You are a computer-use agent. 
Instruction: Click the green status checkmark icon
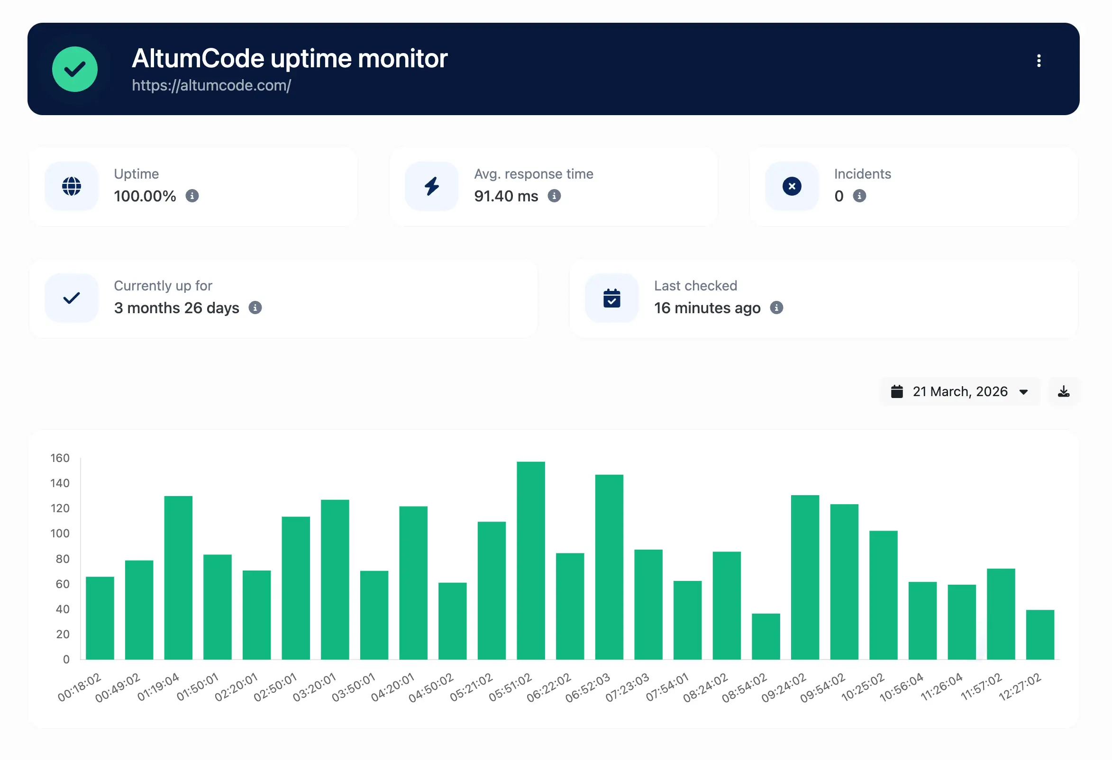coord(74,69)
